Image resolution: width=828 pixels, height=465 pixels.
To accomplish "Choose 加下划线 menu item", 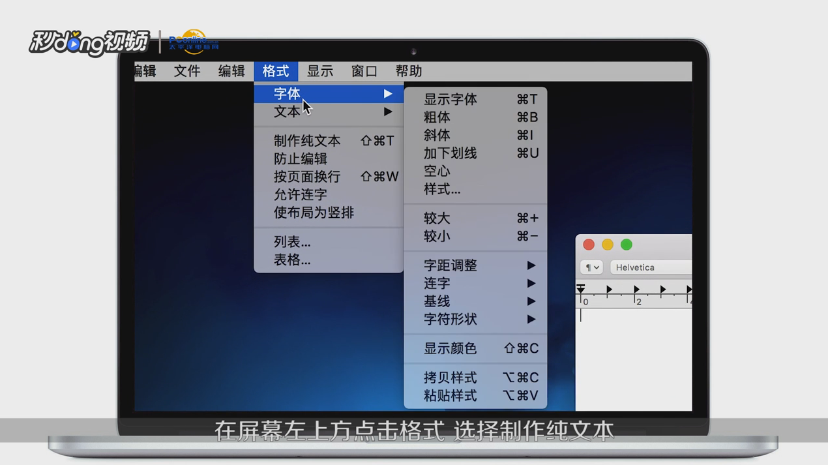I will [475, 153].
